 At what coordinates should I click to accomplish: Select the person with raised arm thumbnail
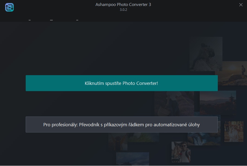coord(118,141)
